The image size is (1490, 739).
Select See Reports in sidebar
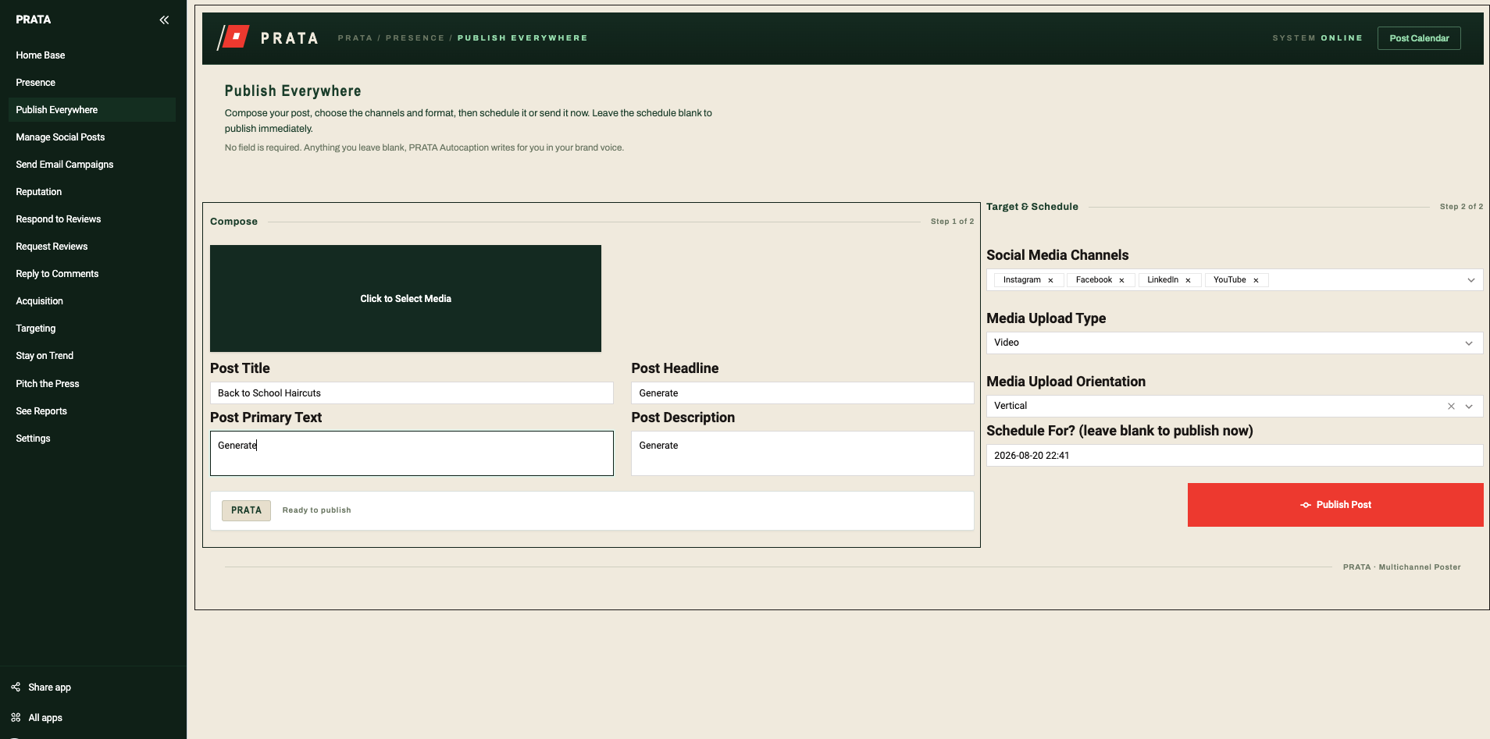tap(41, 411)
